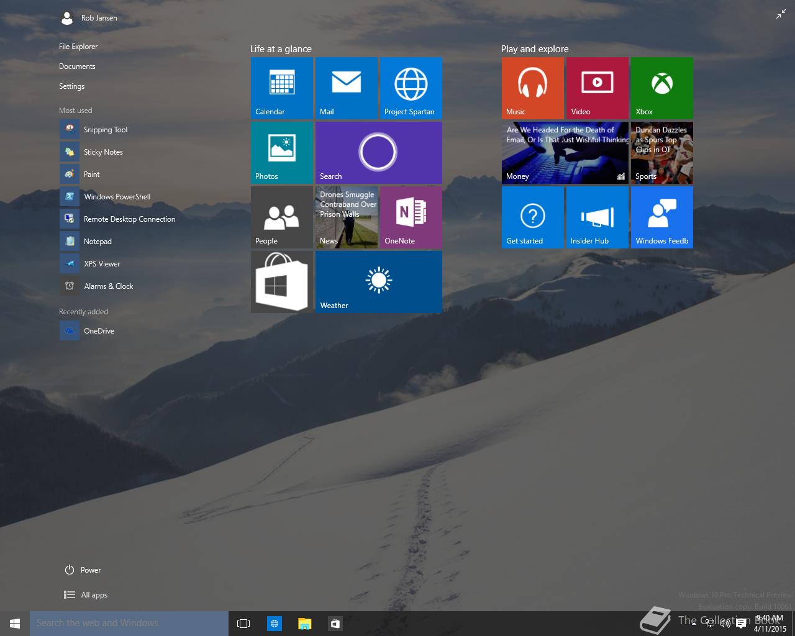Viewport: 795px width, 636px height.
Task: Open the Weather tile
Action: [x=378, y=282]
